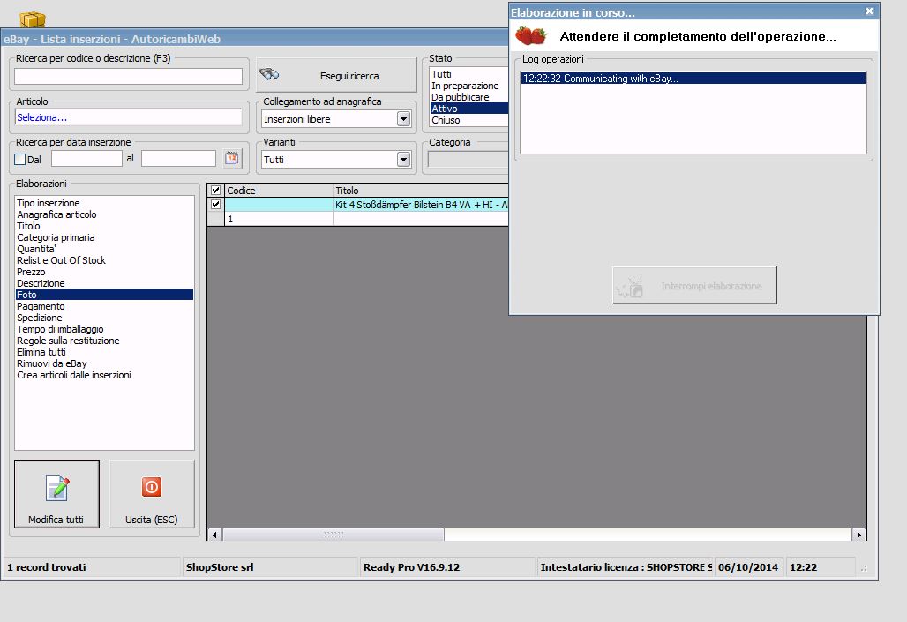Open the Varianti Tutti dropdown
Screen dimensions: 907x622
coord(404,159)
